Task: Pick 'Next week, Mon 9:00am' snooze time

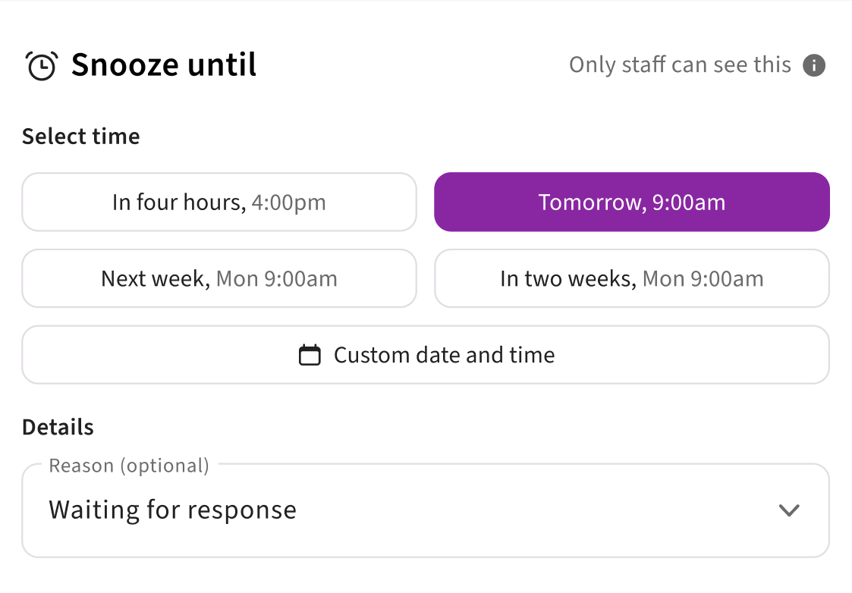Action: (219, 278)
